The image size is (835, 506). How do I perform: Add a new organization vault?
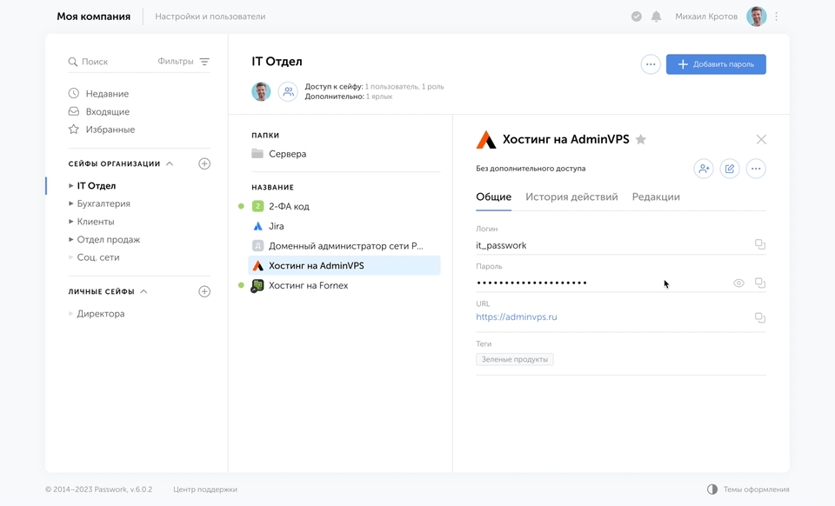coord(204,163)
